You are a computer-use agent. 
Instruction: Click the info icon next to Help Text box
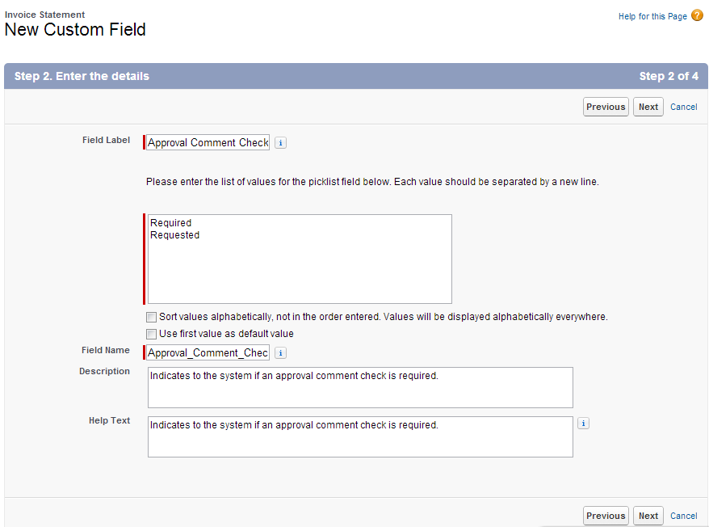point(583,423)
